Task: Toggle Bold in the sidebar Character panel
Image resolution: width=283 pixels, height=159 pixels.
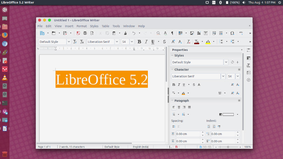Action: tap(174, 84)
